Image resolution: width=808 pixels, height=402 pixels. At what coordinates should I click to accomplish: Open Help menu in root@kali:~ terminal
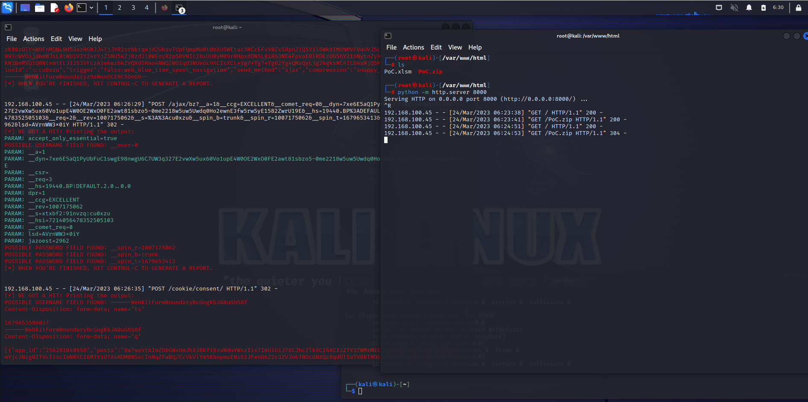(x=95, y=39)
